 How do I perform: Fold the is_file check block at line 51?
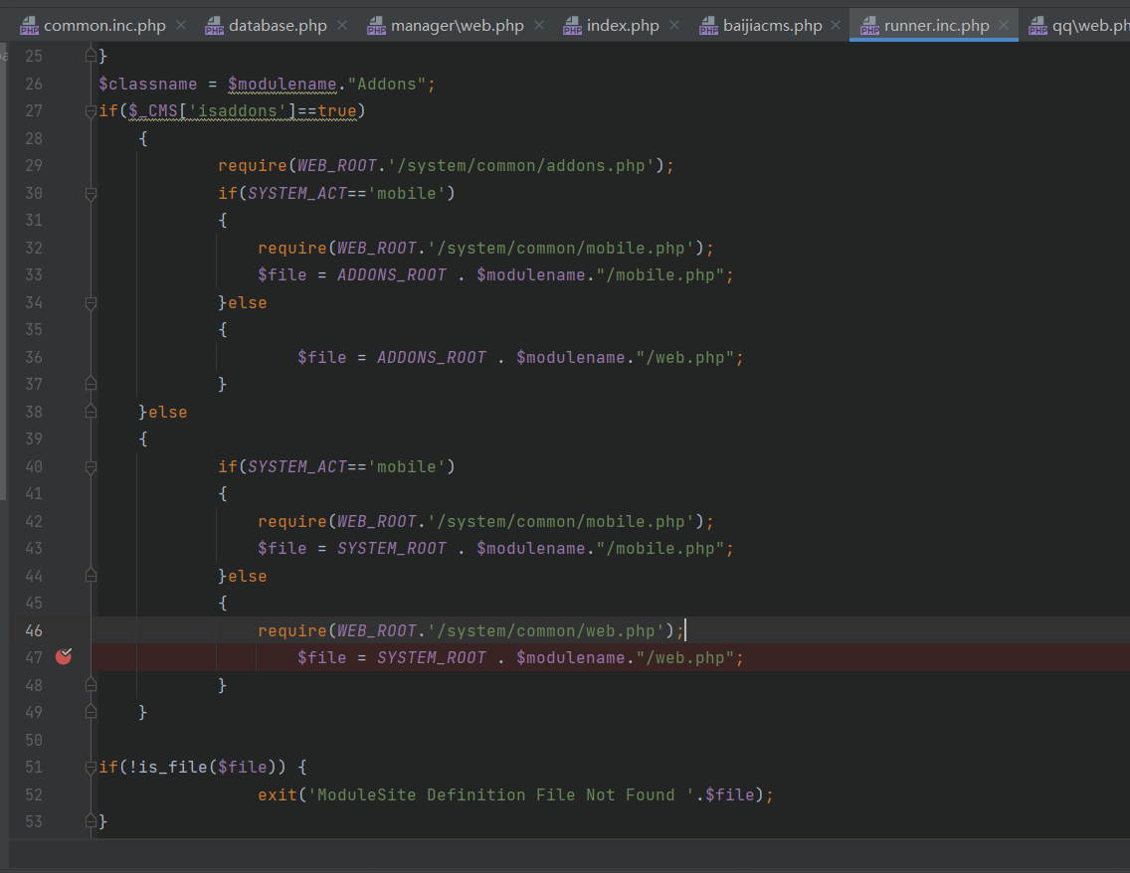(x=91, y=768)
